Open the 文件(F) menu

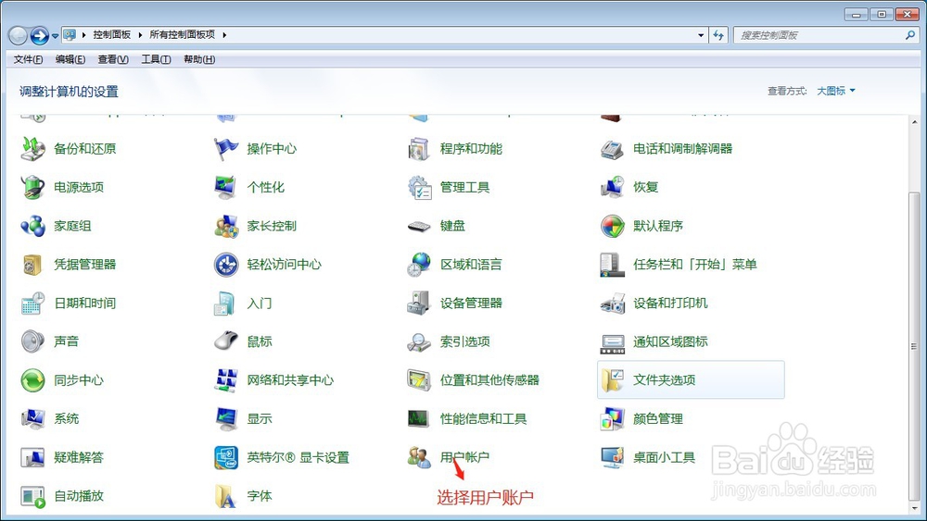[28, 59]
